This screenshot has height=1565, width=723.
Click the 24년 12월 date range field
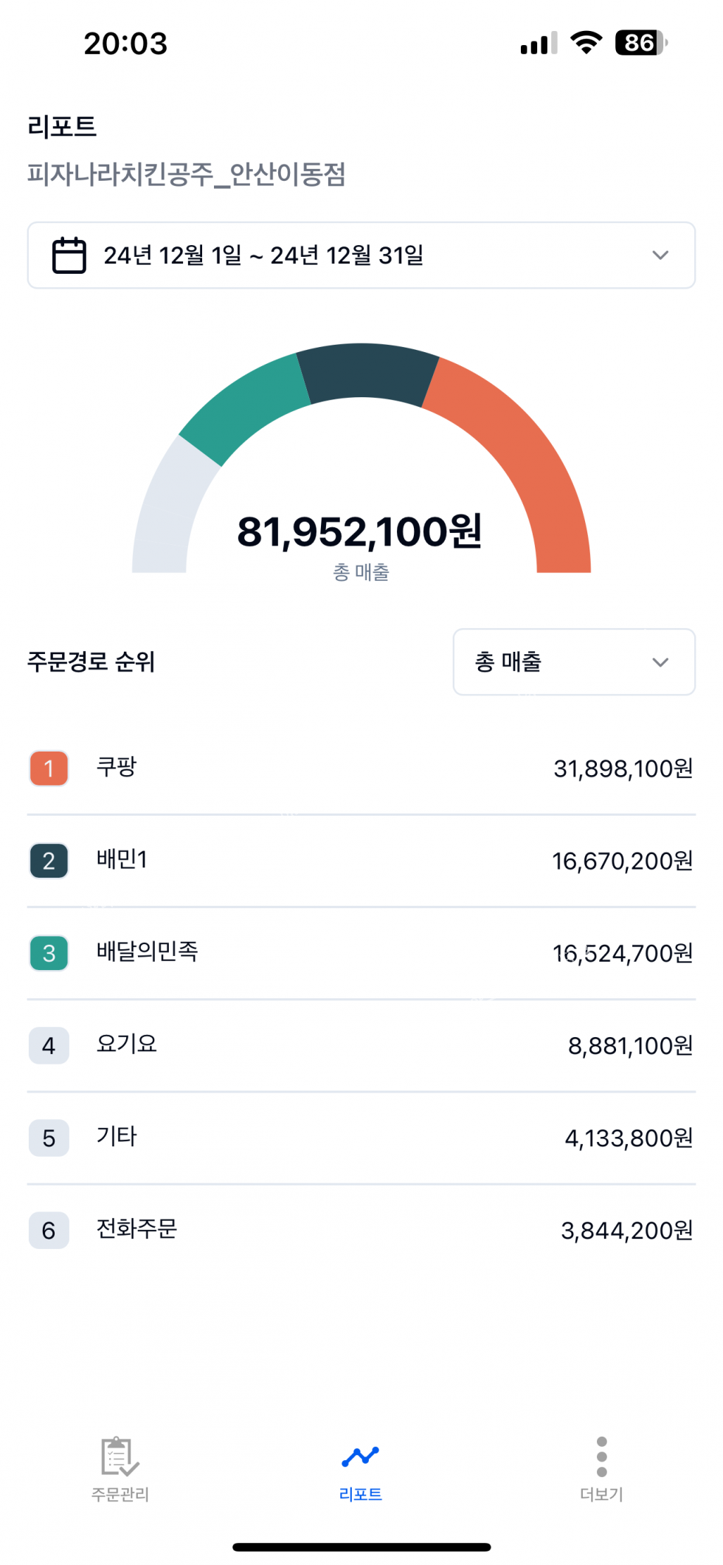tap(263, 255)
